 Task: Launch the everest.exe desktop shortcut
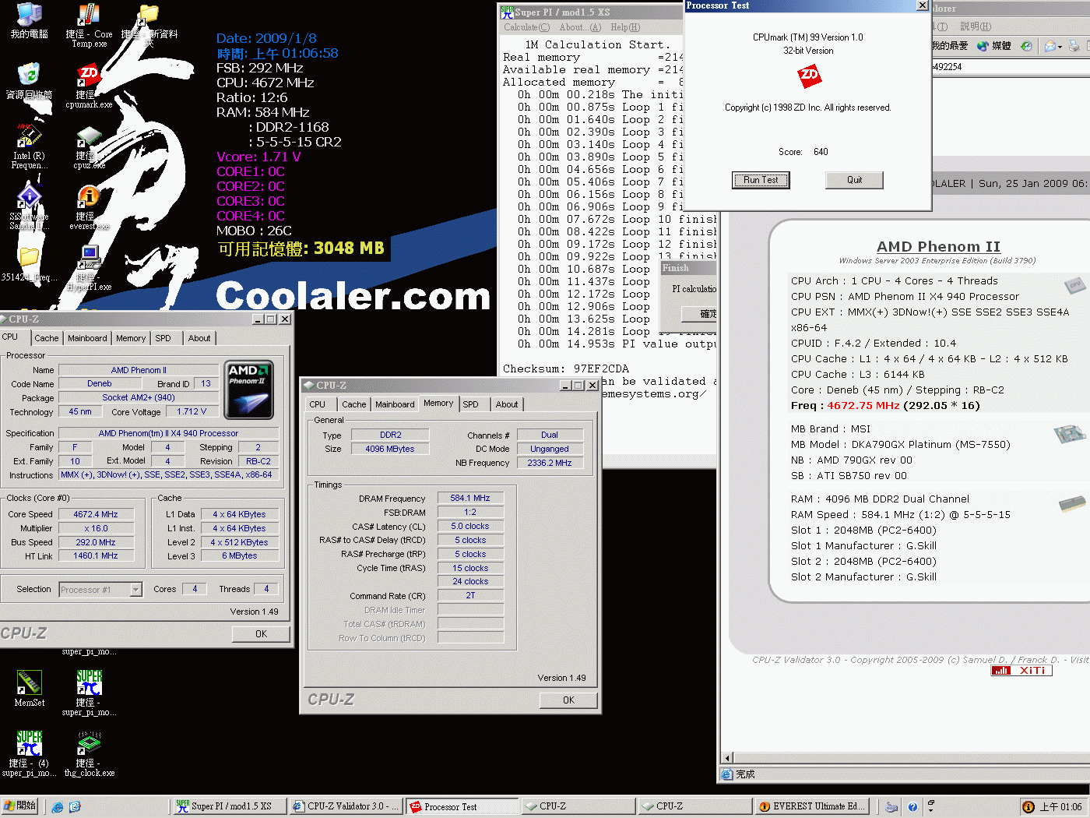[89, 197]
